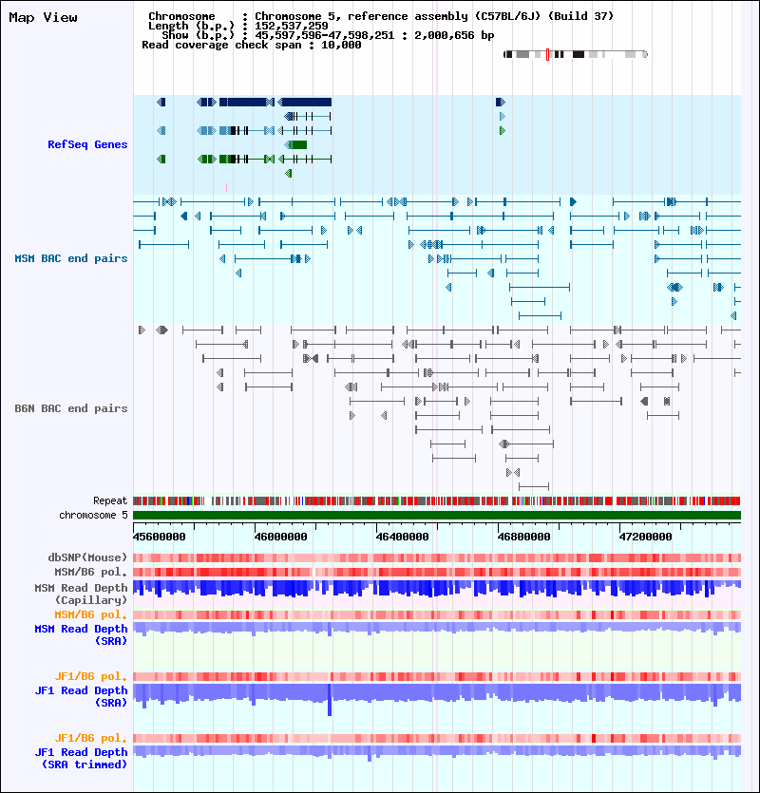Click the 47200000 ruler position
760x793 pixels.
pos(646,537)
